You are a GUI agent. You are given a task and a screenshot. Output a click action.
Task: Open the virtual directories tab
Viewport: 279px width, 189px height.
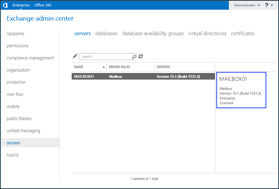point(207,34)
